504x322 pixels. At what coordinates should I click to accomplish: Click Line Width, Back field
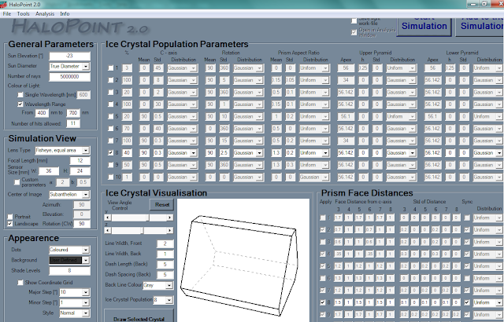click(x=165, y=254)
